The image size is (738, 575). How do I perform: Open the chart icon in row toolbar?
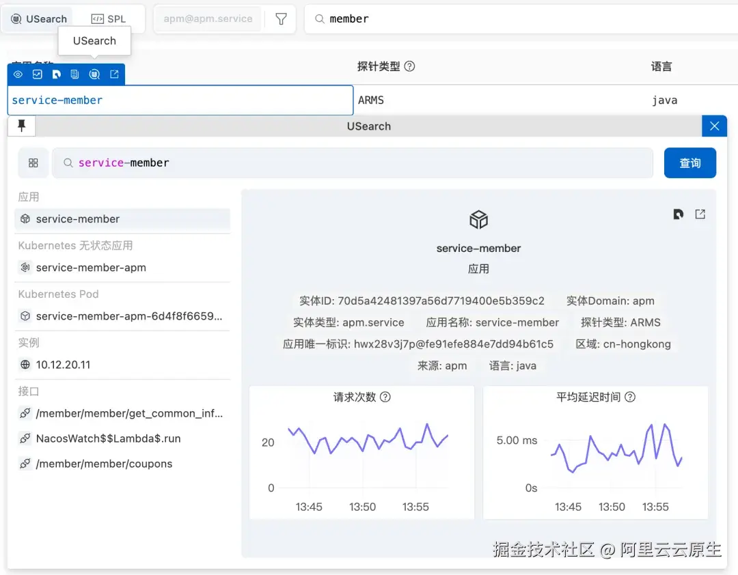pyautogui.click(x=37, y=74)
